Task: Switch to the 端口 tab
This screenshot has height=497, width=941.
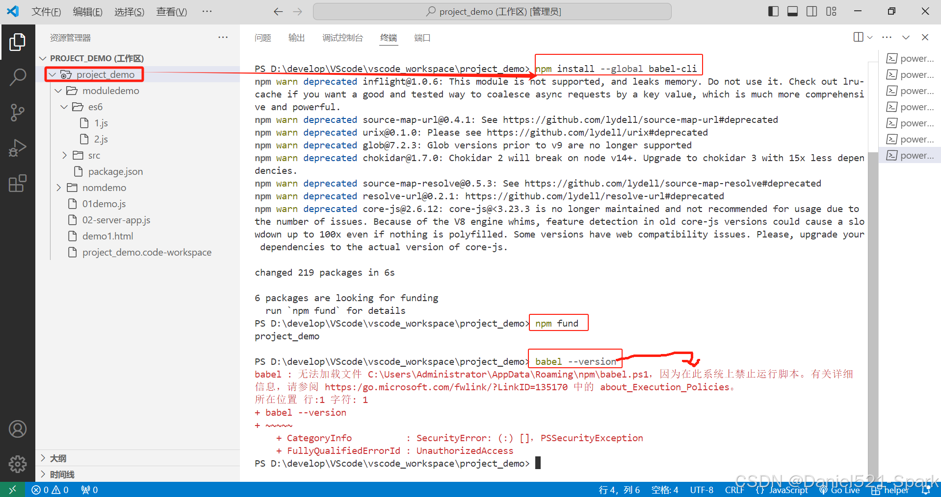Action: (x=422, y=38)
